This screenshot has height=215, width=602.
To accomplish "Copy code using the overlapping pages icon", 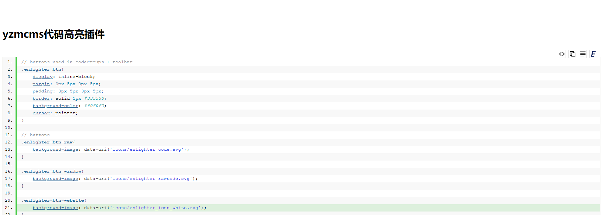I will 572,54.
